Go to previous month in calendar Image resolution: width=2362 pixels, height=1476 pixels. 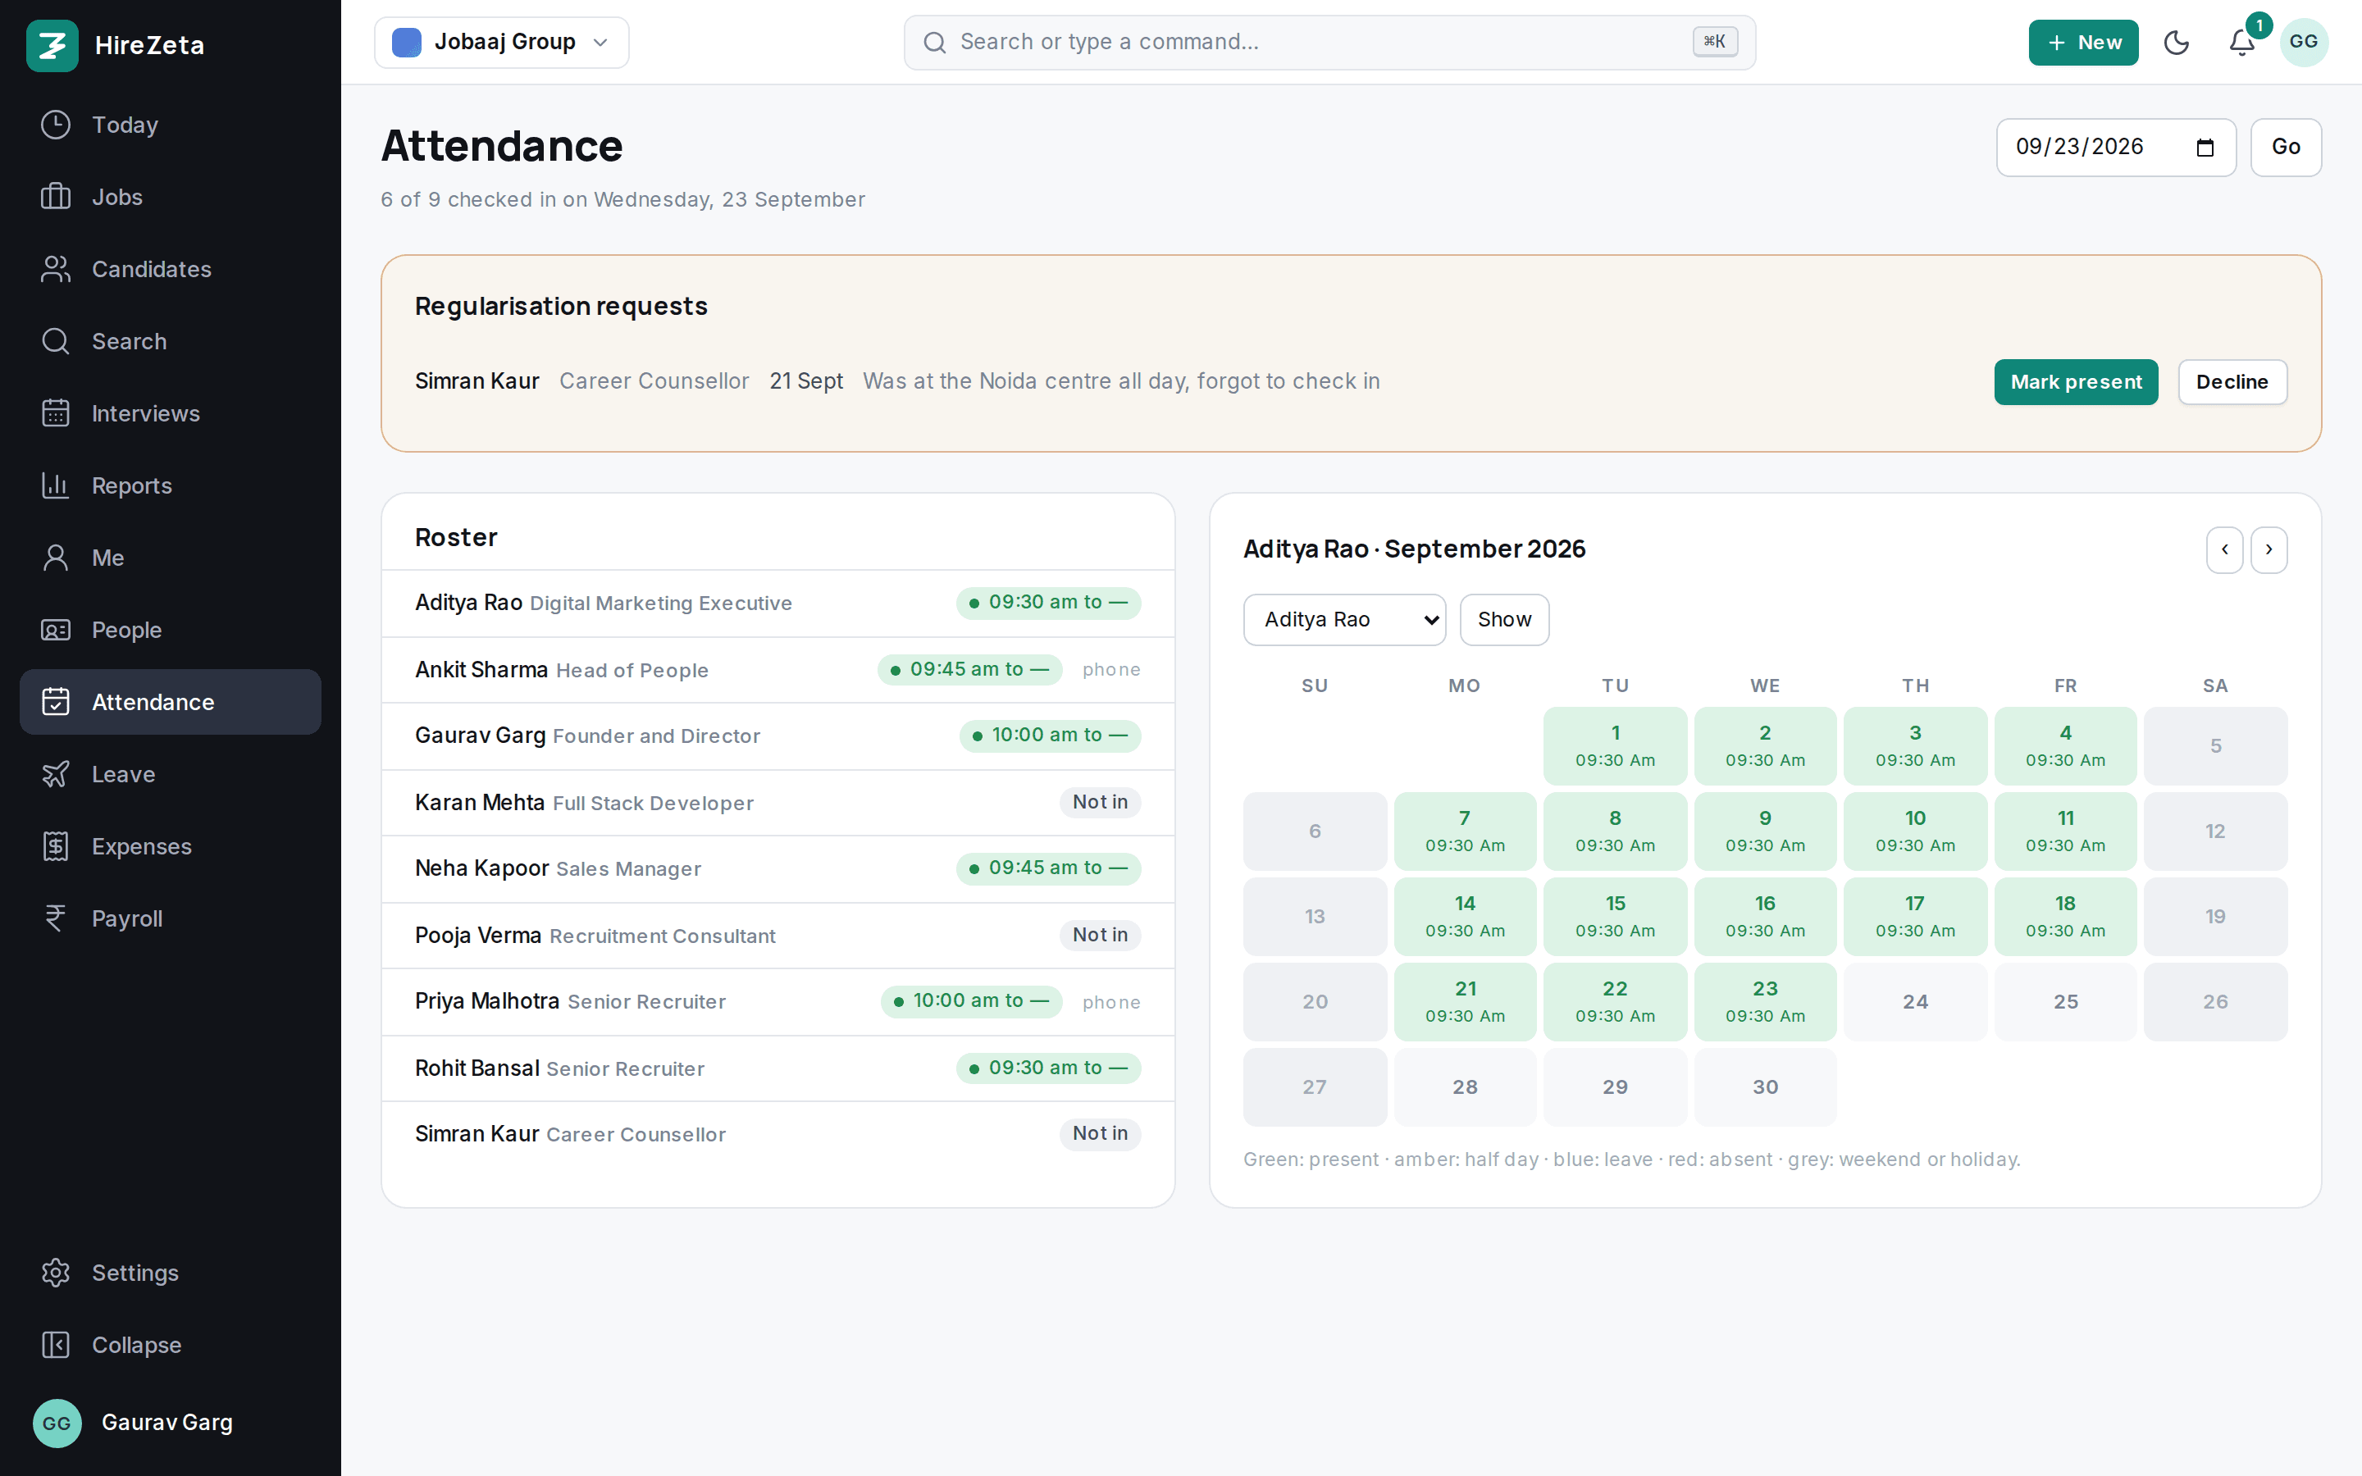point(2224,549)
